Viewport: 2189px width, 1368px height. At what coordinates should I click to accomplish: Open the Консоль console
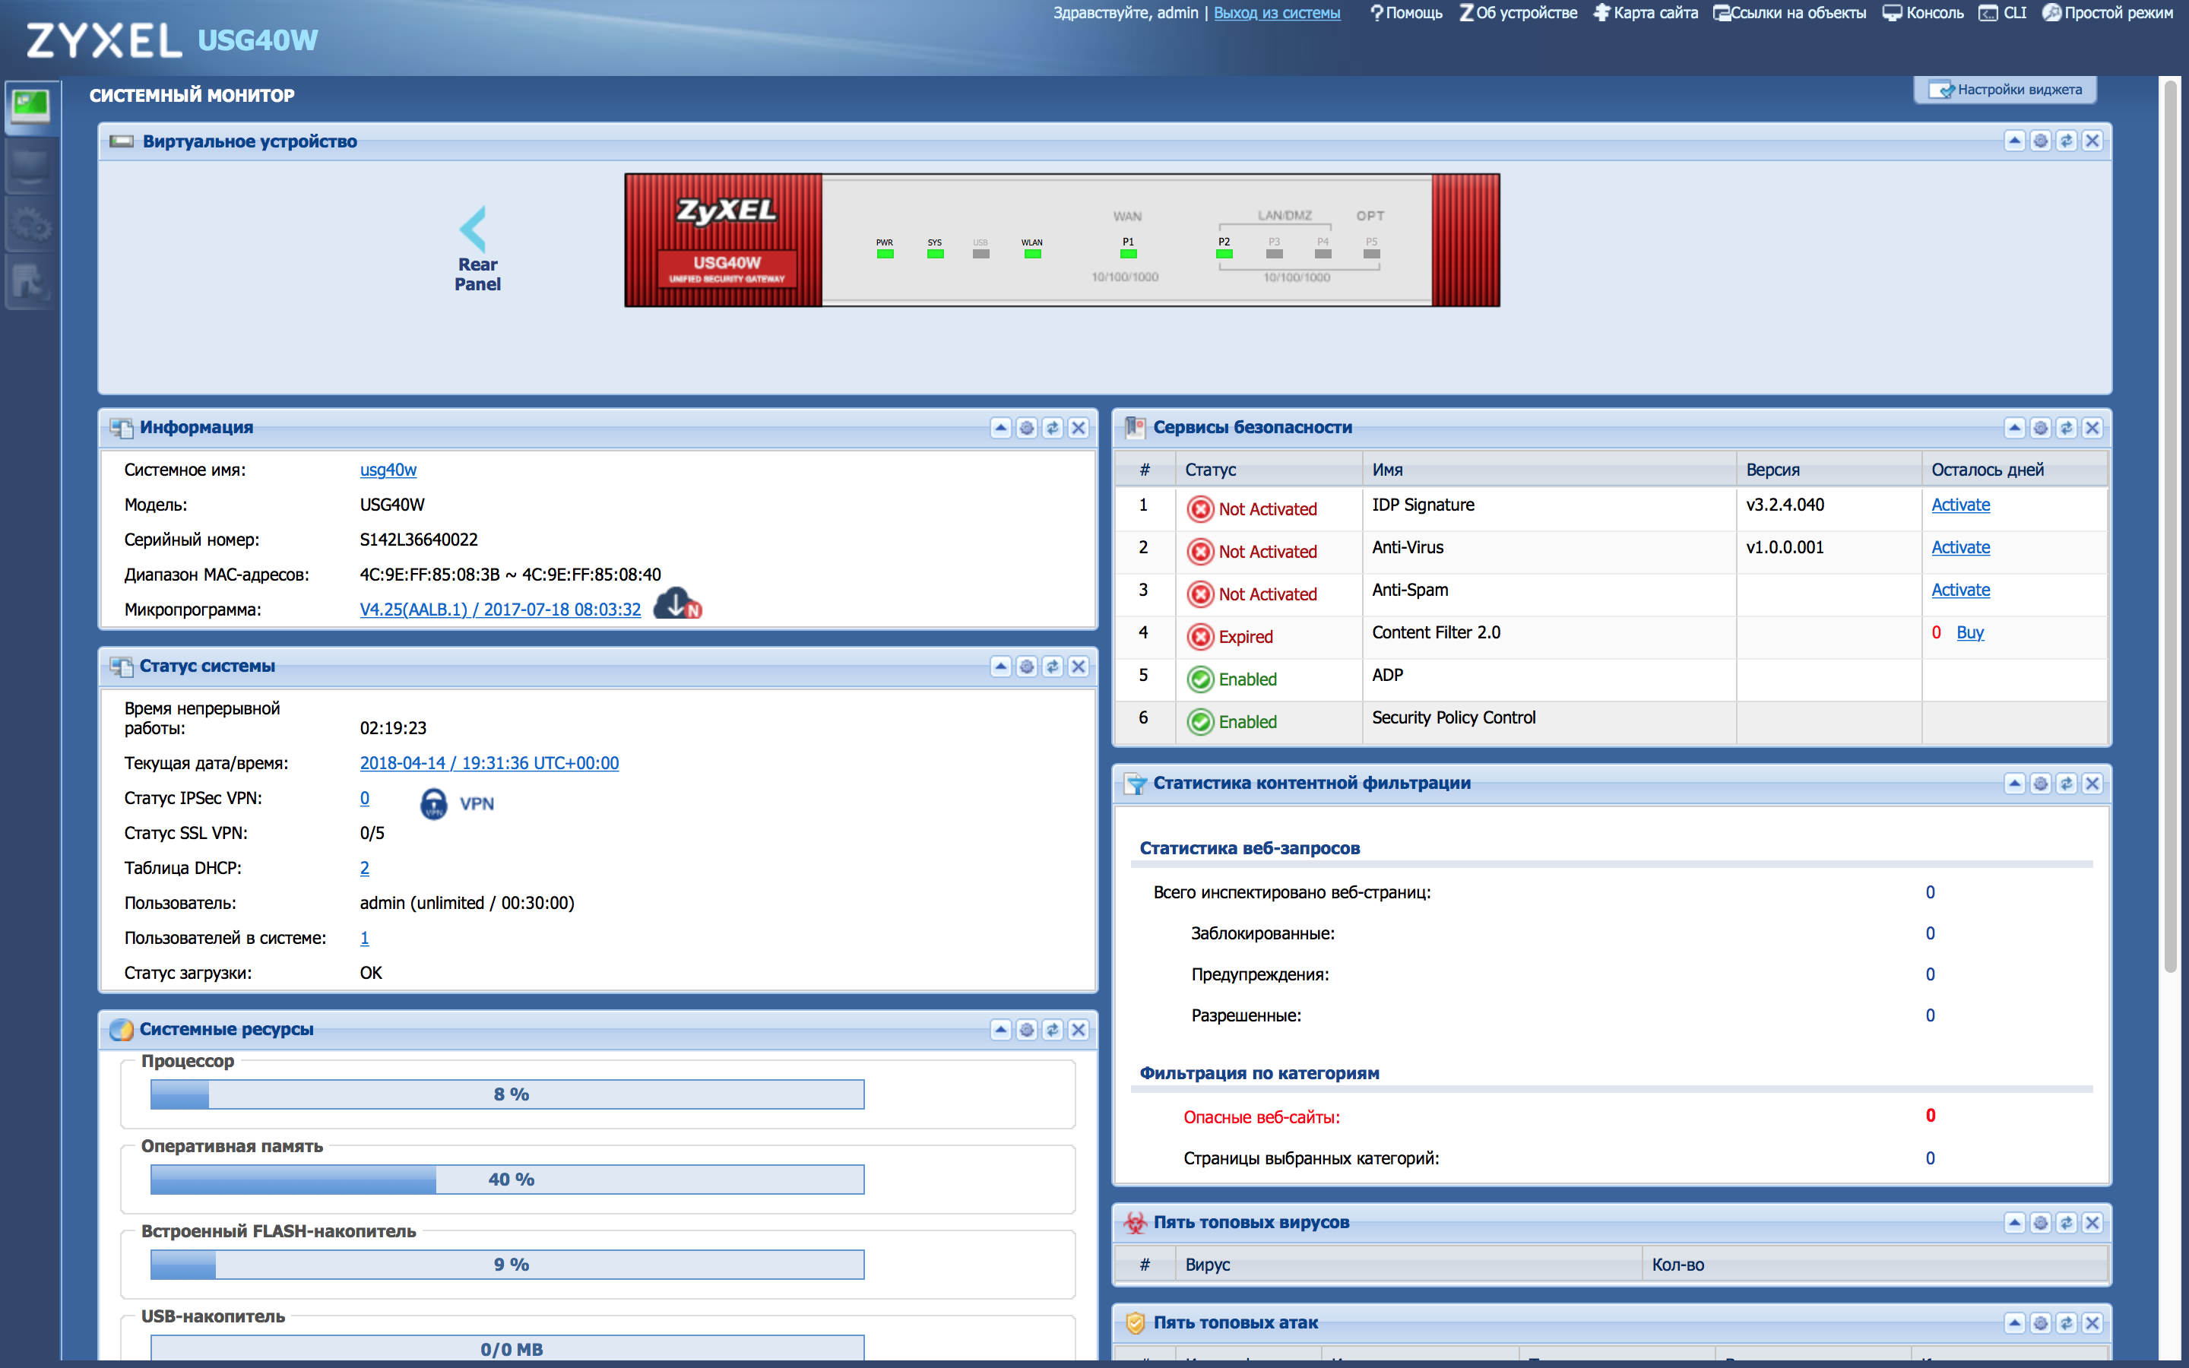1923,13
